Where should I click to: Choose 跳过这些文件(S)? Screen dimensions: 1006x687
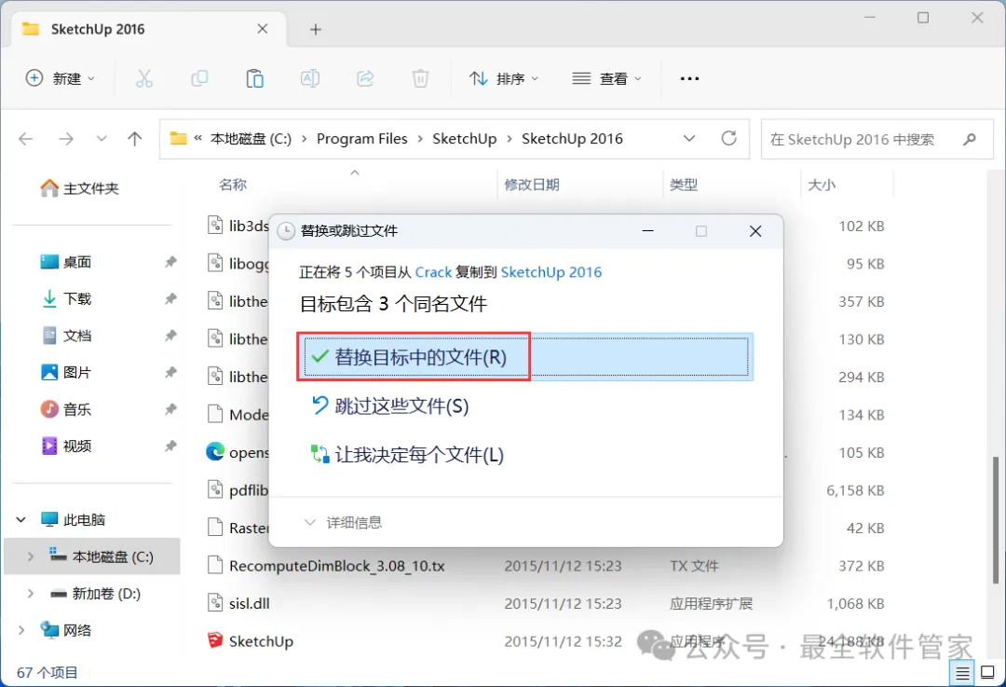point(390,405)
